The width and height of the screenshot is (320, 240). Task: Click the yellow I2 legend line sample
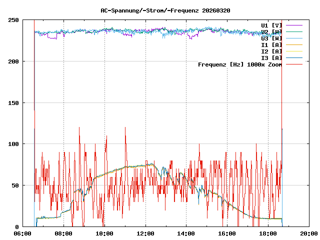pyautogui.click(x=294, y=51)
